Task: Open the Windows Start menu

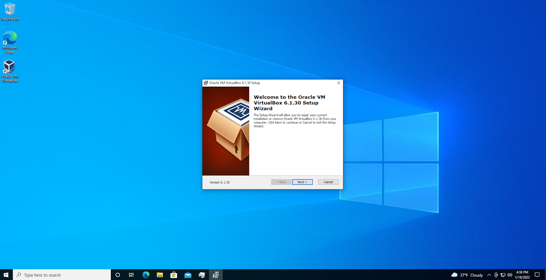Action: point(6,275)
